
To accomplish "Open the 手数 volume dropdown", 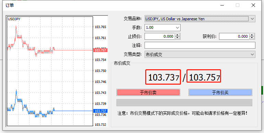I will click(177, 27).
